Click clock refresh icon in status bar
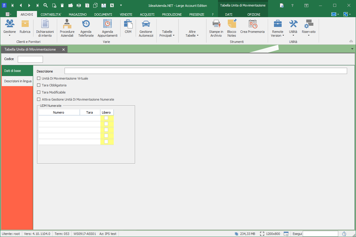This screenshot has width=356, height=237. tap(344, 234)
